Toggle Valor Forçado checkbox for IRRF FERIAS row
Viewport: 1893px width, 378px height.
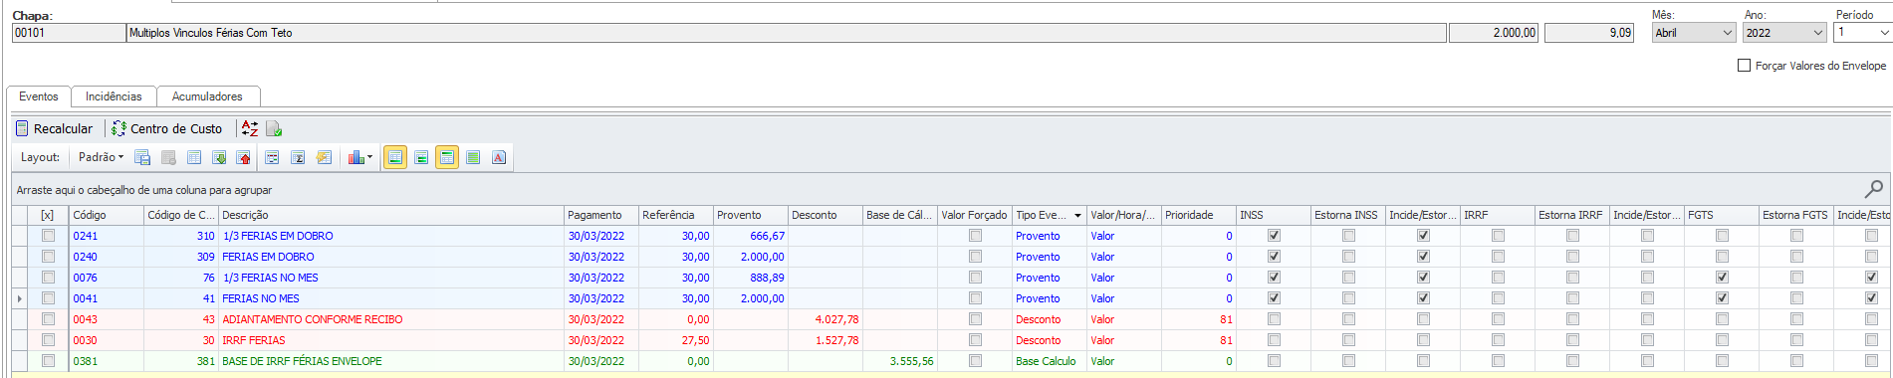(x=975, y=340)
